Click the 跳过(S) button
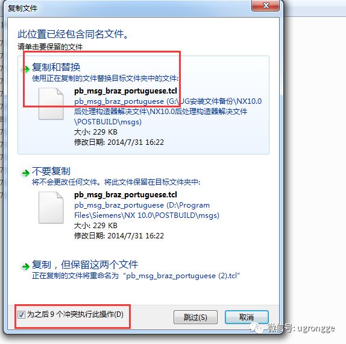 tap(195, 317)
